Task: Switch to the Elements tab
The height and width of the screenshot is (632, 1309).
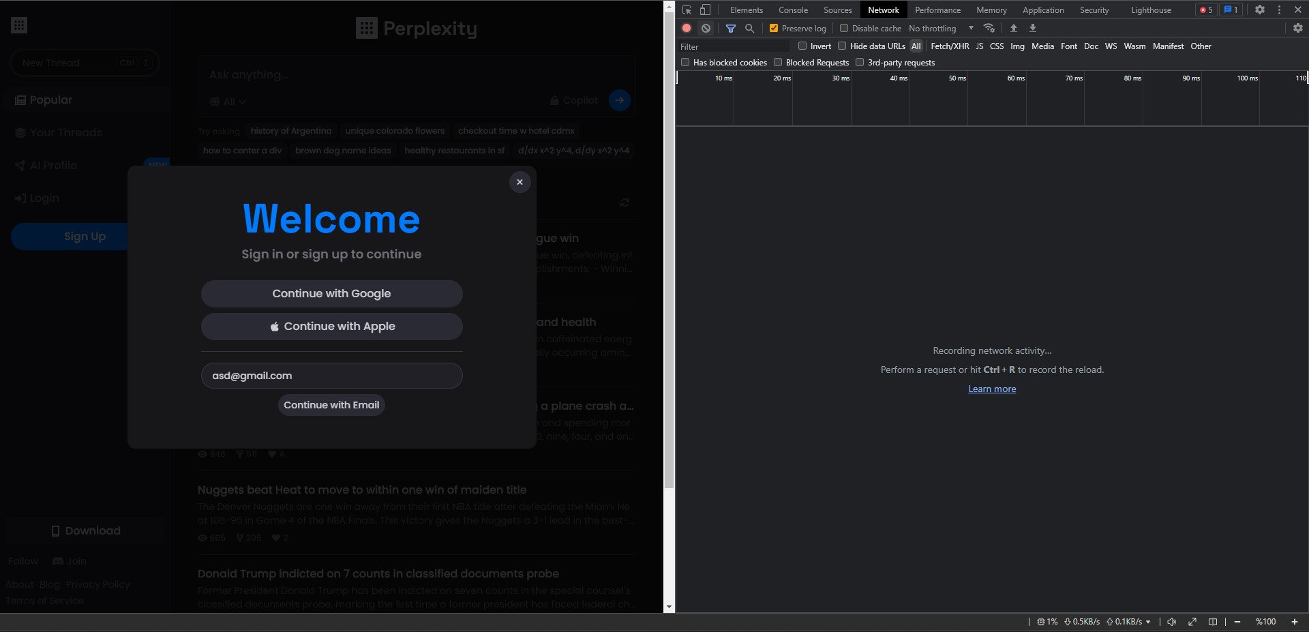Action: click(747, 10)
